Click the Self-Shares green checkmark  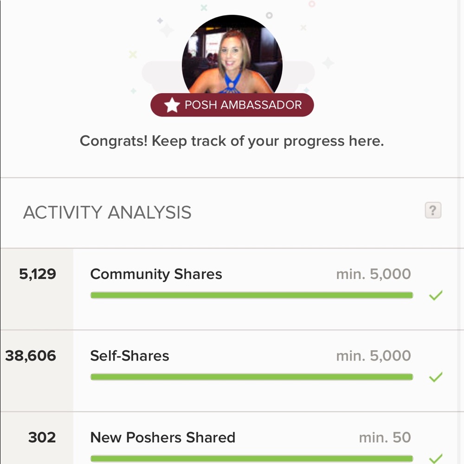[436, 377]
